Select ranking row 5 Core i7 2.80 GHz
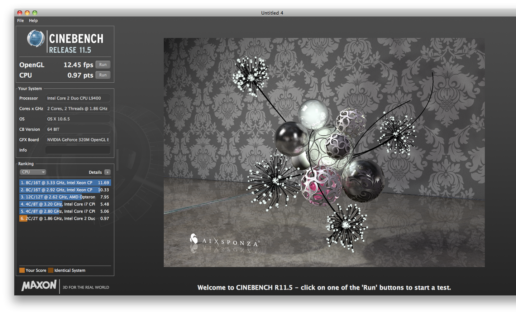This screenshot has height=315, width=516. (x=65, y=211)
